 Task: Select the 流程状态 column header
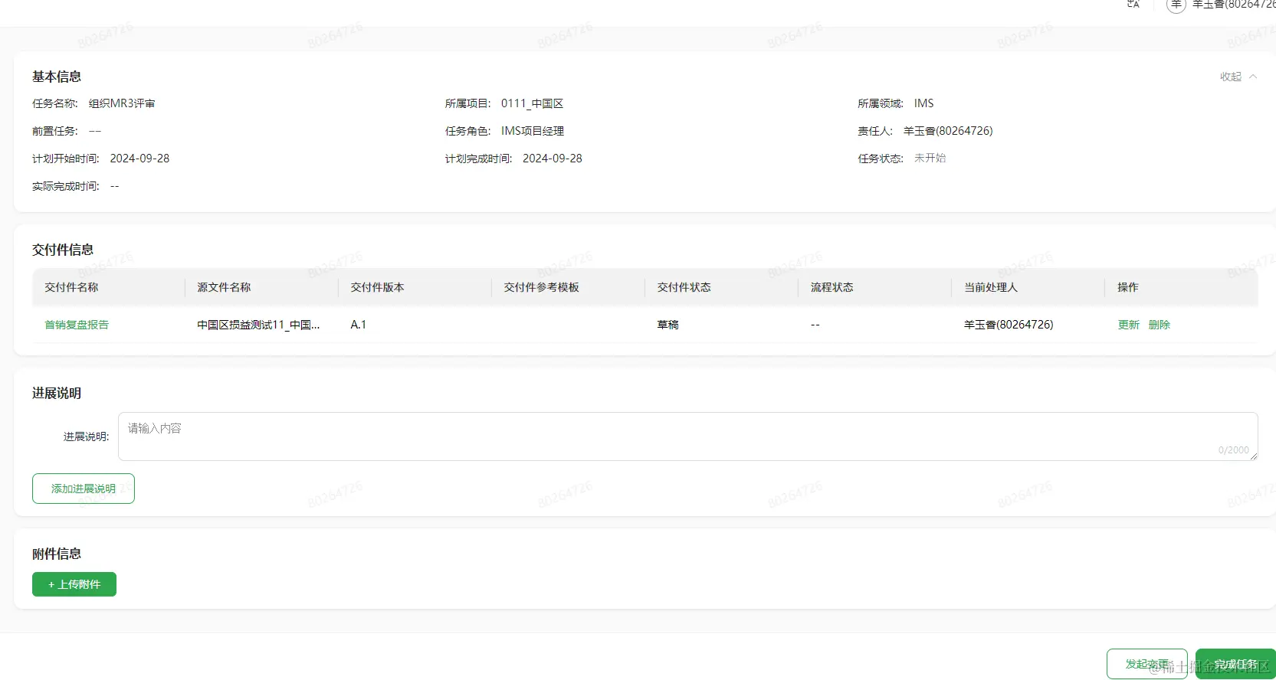pos(832,287)
